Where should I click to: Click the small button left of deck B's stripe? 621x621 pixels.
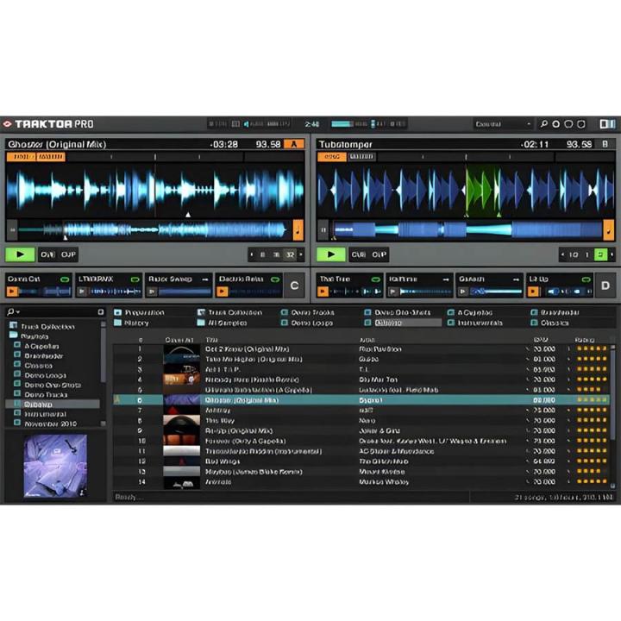323,230
